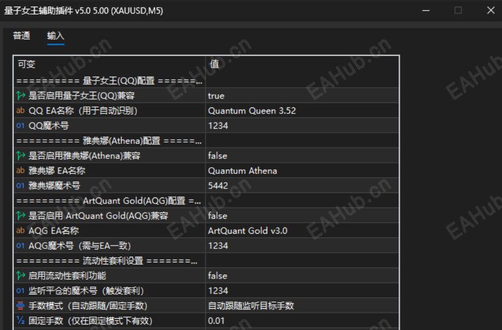
Task: Click the 01 icon beside 雅典娜魔术号
Action: [21, 186]
